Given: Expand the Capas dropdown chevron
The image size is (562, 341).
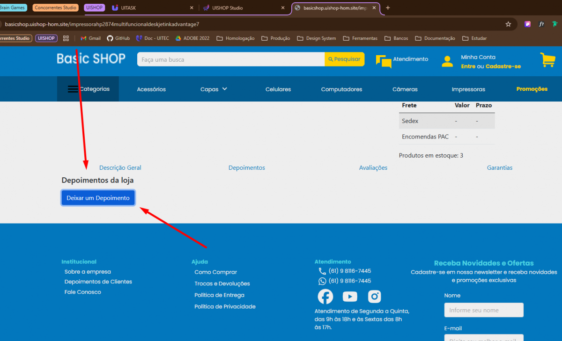Looking at the screenshot, I should [225, 89].
